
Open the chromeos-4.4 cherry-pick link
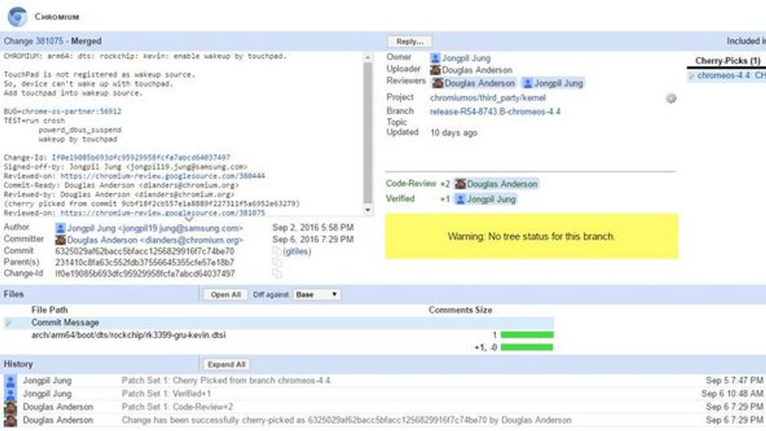[732, 76]
